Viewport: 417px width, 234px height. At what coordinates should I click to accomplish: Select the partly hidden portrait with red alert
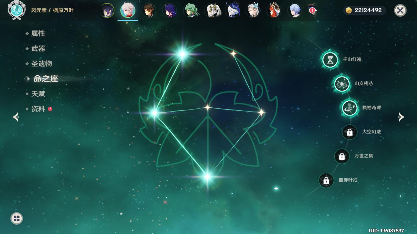point(312,10)
